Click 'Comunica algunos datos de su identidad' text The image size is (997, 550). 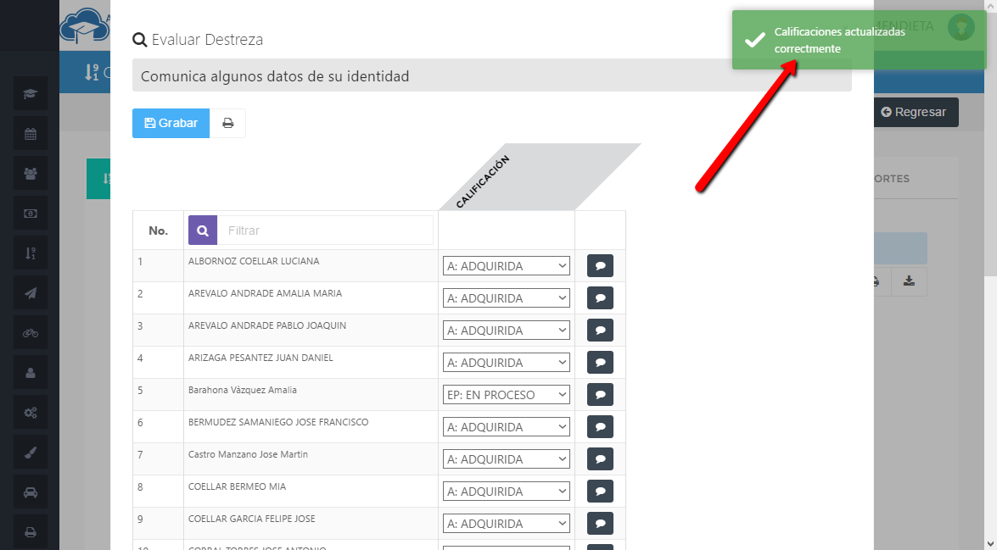(x=275, y=76)
